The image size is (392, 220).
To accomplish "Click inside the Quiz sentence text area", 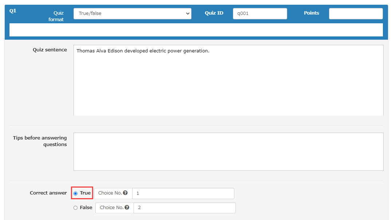I will click(x=228, y=80).
